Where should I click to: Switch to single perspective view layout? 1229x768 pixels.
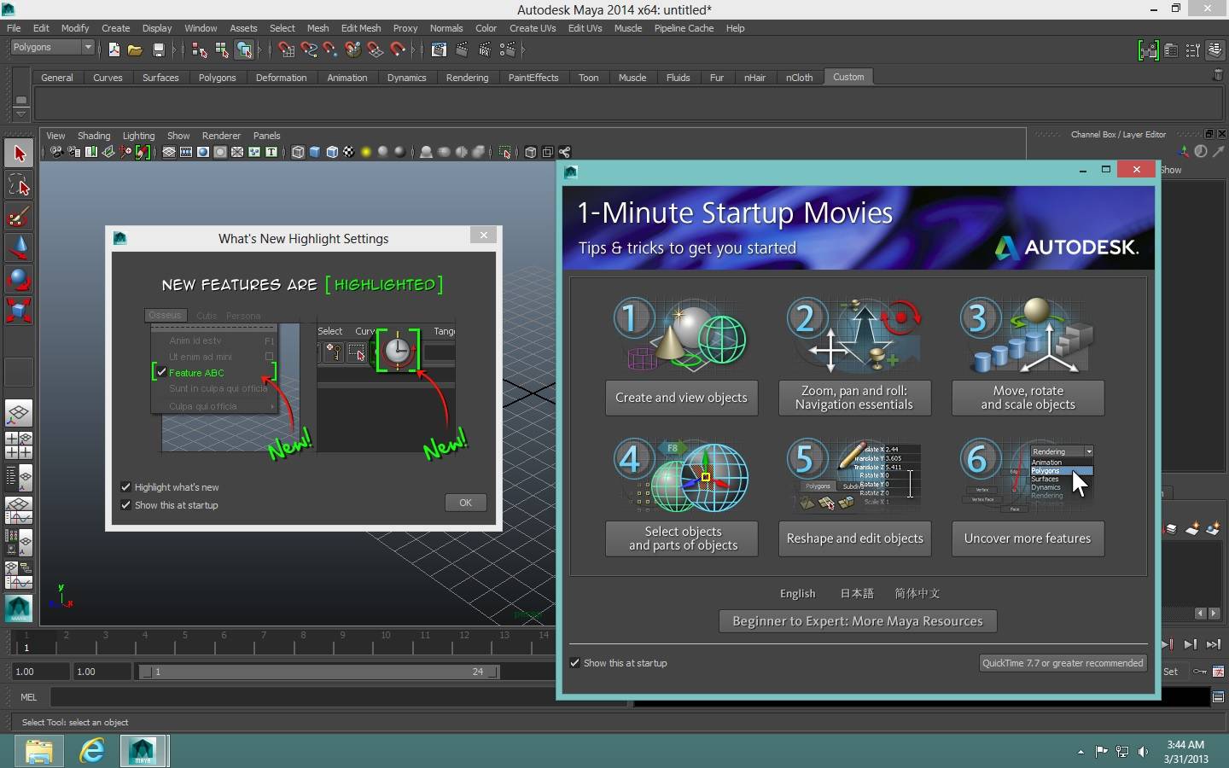19,414
